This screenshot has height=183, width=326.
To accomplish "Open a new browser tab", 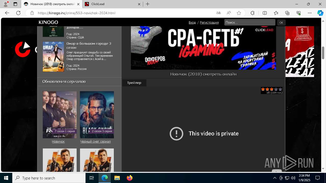I will click(x=148, y=4).
